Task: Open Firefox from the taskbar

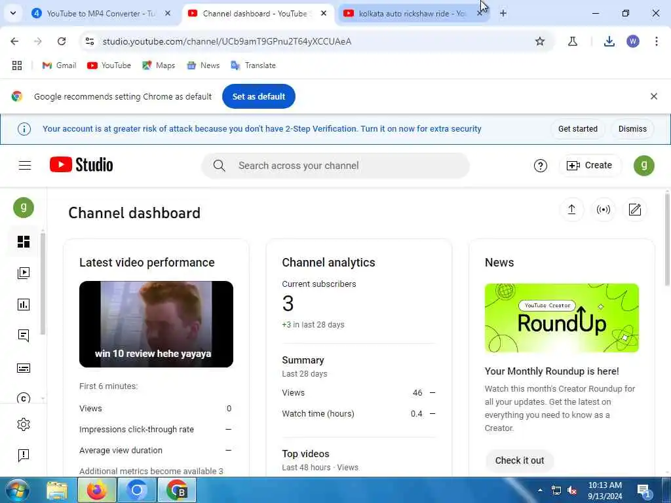Action: (97, 491)
